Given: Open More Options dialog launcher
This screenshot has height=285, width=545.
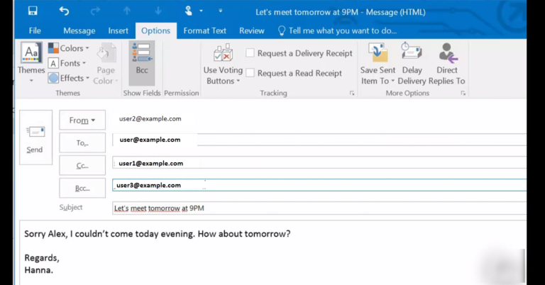Looking at the screenshot, I should point(463,93).
